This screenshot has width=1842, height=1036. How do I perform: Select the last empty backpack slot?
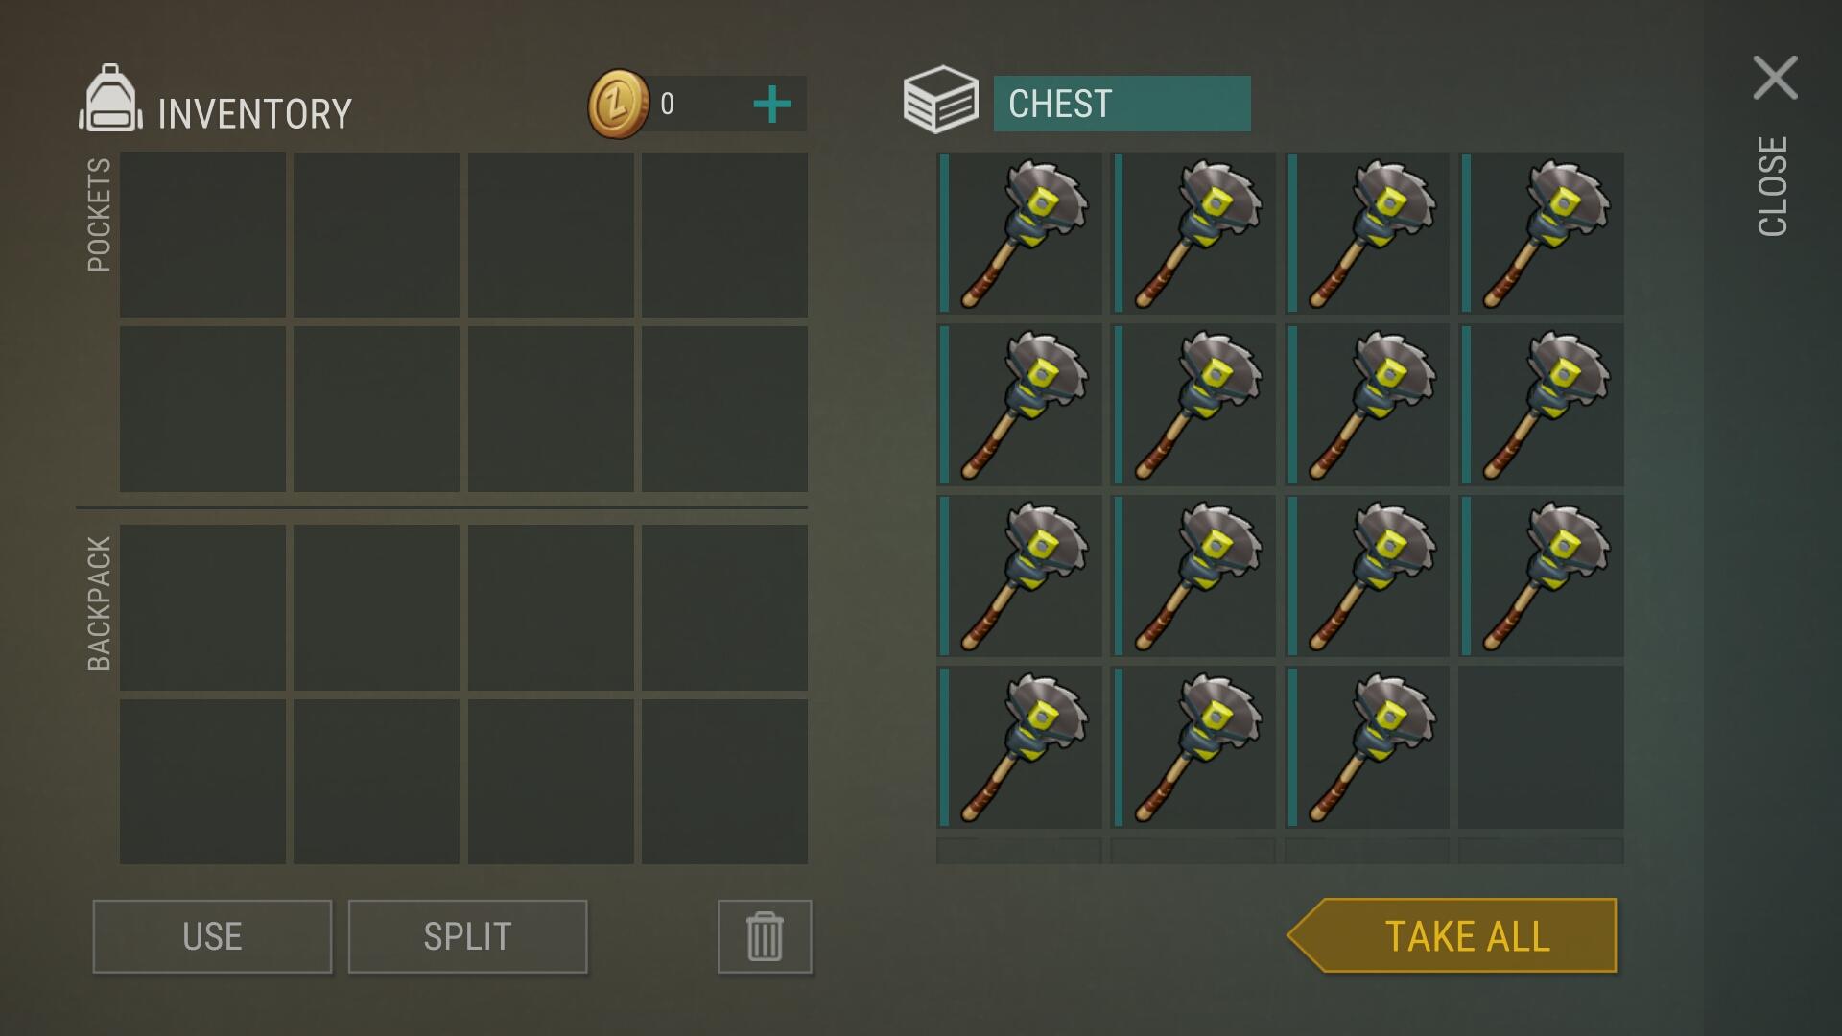click(724, 782)
